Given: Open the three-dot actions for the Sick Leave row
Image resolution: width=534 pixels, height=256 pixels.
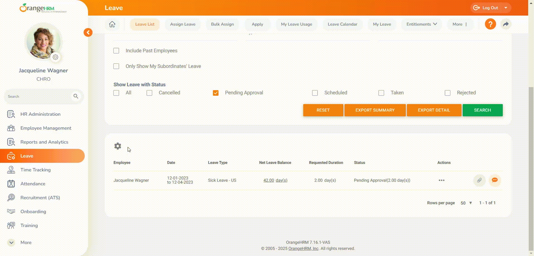Looking at the screenshot, I should (x=441, y=180).
